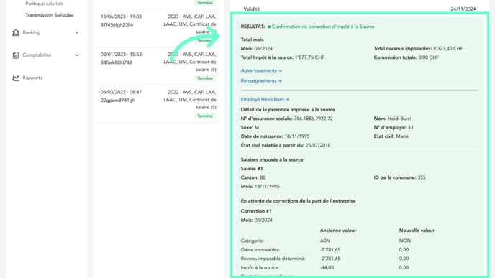Expand the Banking menu chevron
Image resolution: width=495 pixels, height=278 pixels.
coord(77,32)
